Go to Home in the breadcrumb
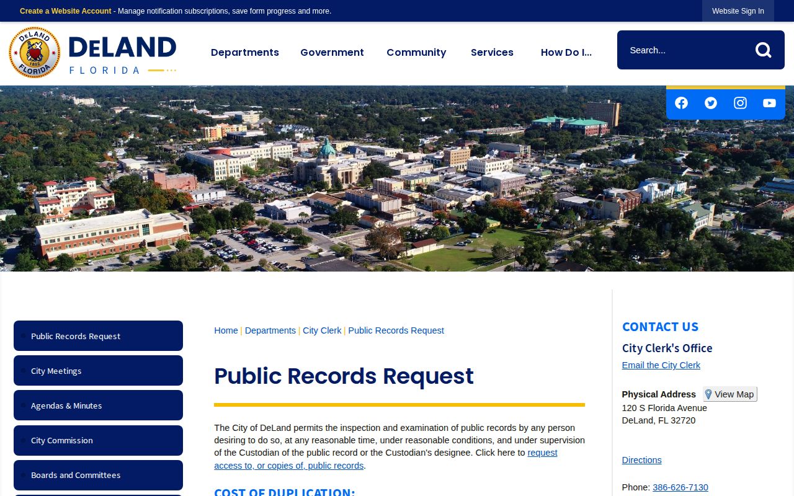794x496 pixels. pyautogui.click(x=226, y=330)
